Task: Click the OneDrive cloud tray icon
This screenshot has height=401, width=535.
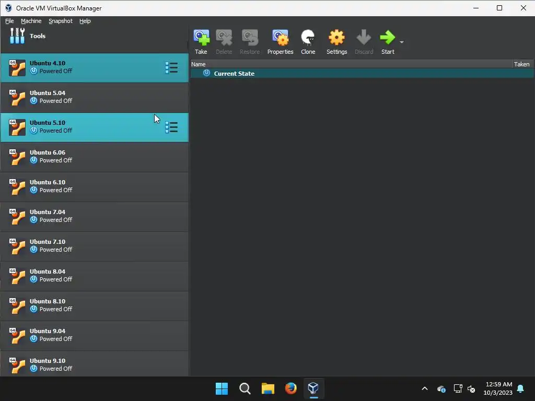Action: (441, 388)
